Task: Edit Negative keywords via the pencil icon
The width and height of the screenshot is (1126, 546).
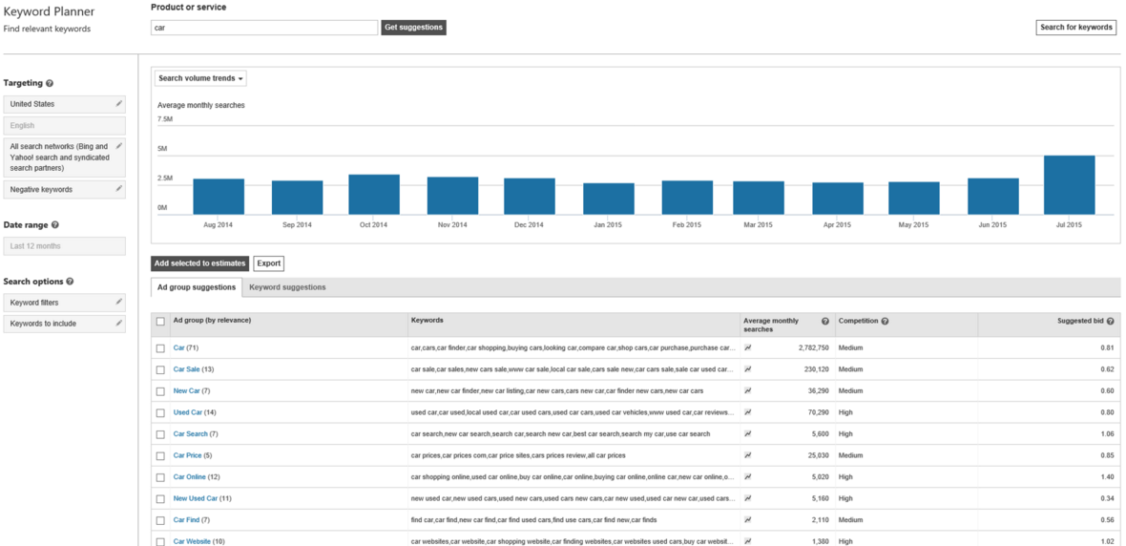Action: pyautogui.click(x=119, y=189)
